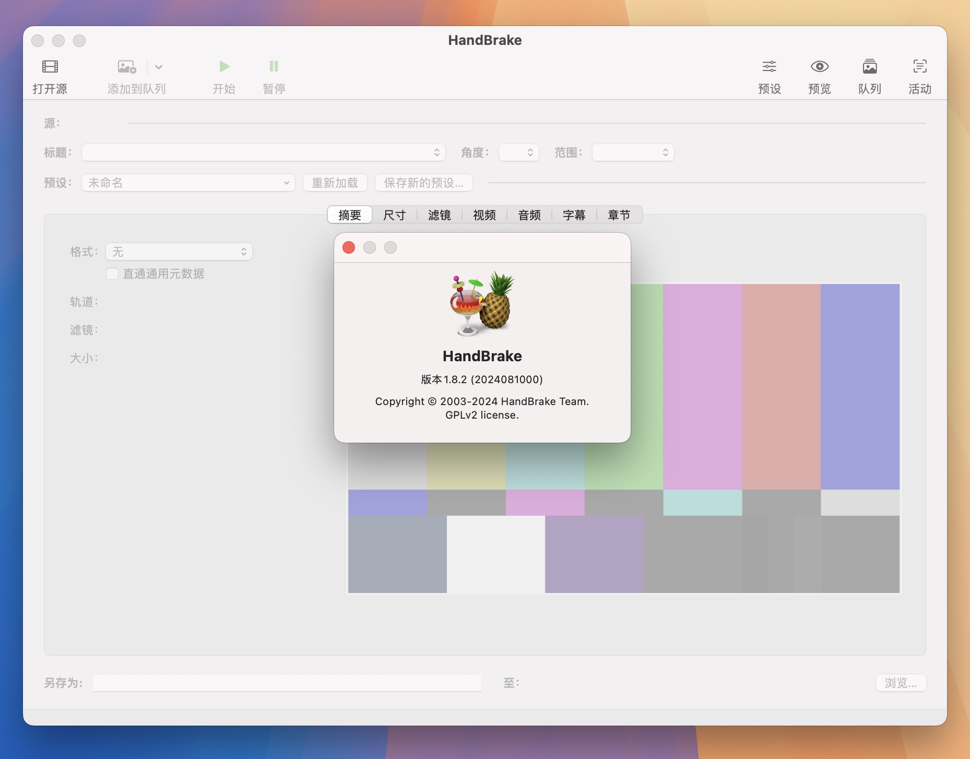Click the HandBrake main window title
This screenshot has width=970, height=759.
[x=485, y=40]
